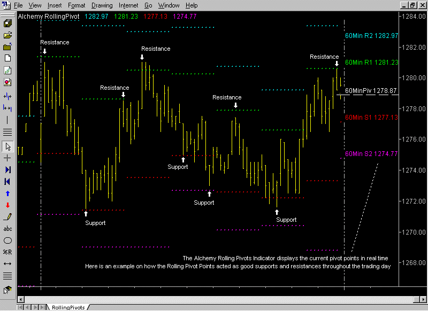The width and height of the screenshot is (428, 311).
Task: Jump forward with blue right-bar arrow
Action: click(7, 170)
